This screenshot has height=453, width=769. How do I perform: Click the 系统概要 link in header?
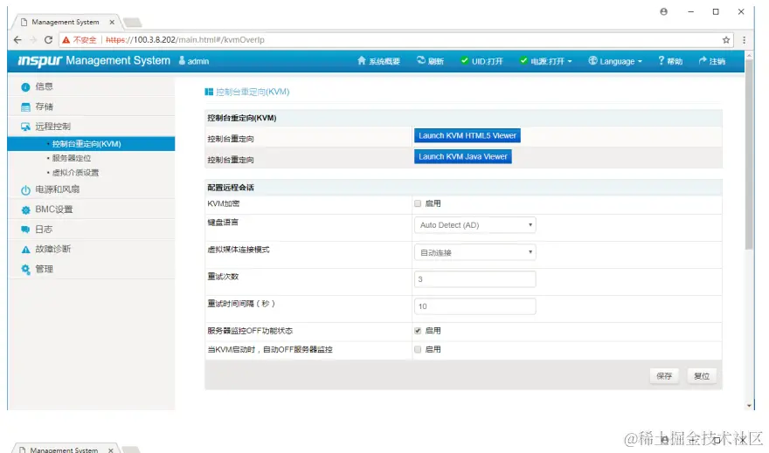[x=378, y=61]
